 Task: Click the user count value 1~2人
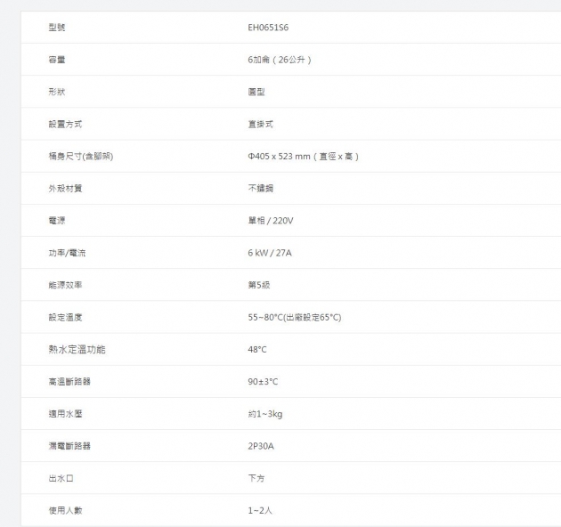[x=261, y=511]
